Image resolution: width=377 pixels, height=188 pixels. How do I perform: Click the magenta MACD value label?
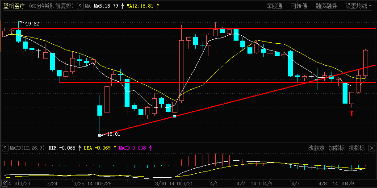coord(136,148)
